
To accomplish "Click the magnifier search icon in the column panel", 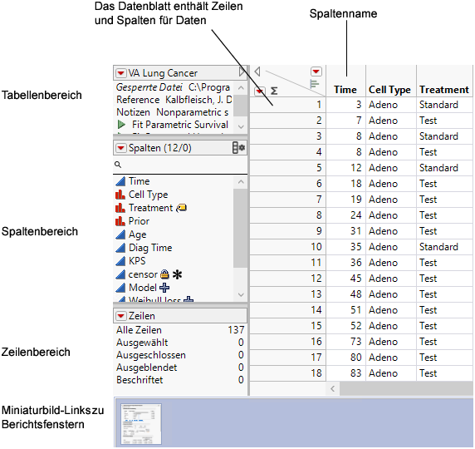I will pos(118,165).
